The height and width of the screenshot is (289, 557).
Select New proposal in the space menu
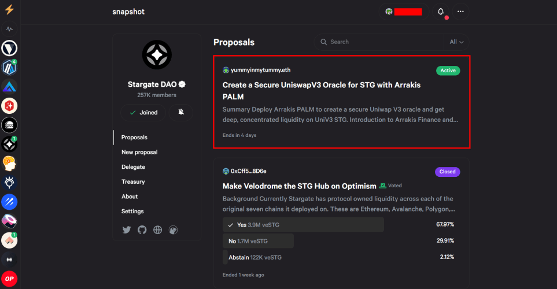tap(139, 153)
